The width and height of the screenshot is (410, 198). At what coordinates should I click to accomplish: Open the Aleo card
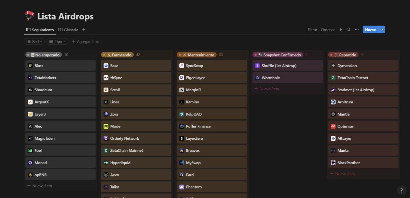click(x=60, y=126)
